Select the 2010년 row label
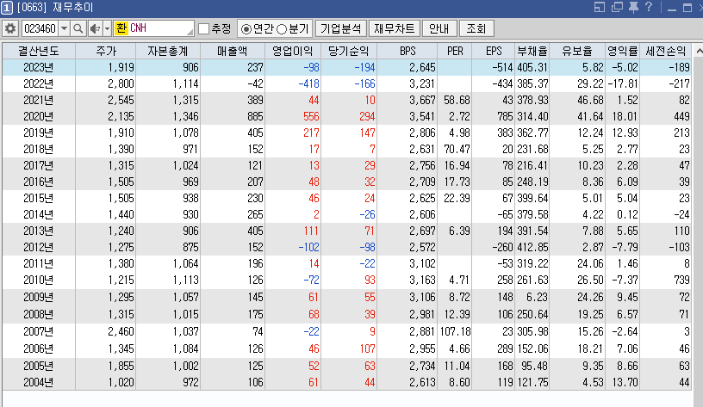This screenshot has height=407, width=703. pos(39,280)
